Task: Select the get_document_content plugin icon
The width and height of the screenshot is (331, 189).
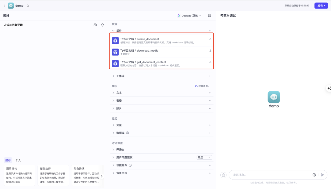Action: [115, 64]
